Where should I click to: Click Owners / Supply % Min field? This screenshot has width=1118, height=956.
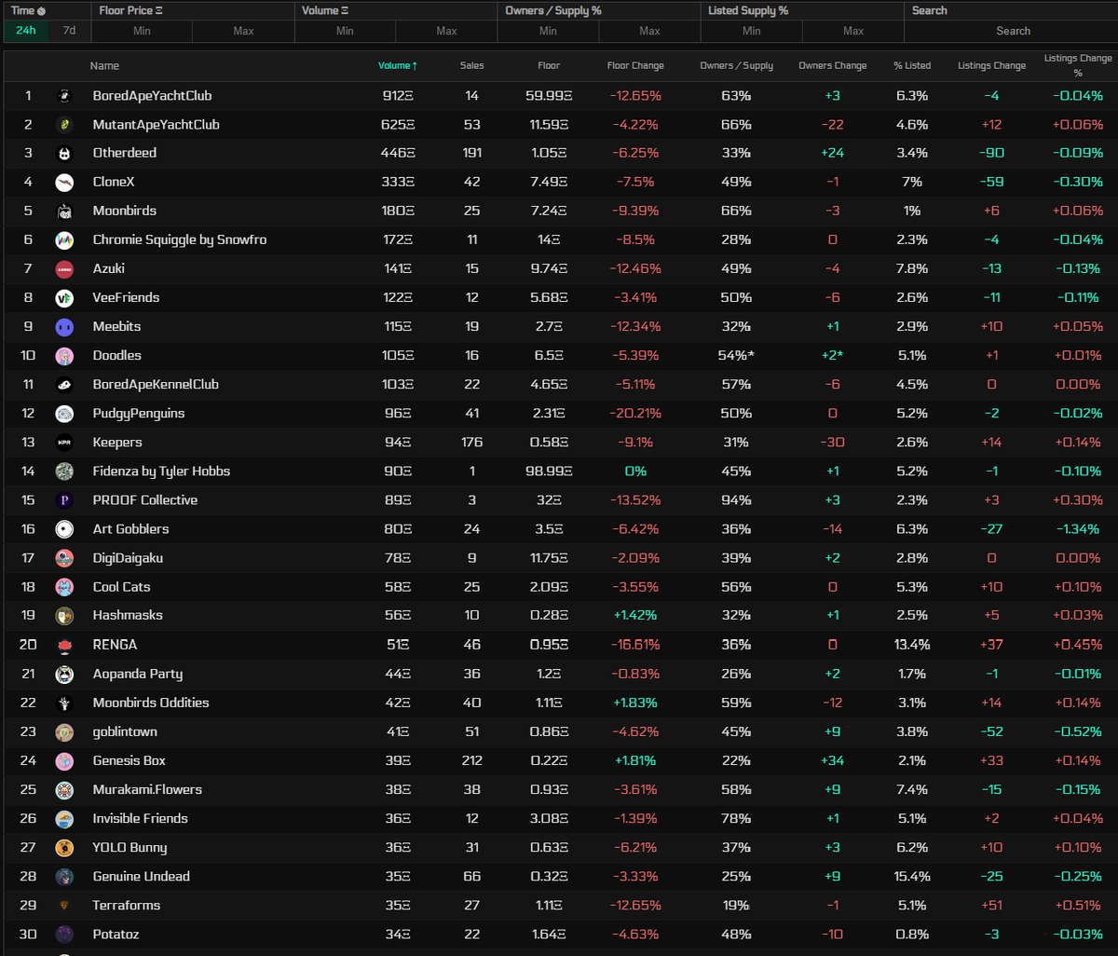548,31
